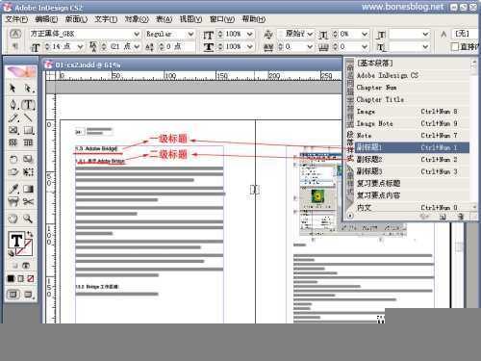Toggle the 直排 checkbox in control bar
The width and height of the screenshot is (481, 361).
[x=455, y=47]
